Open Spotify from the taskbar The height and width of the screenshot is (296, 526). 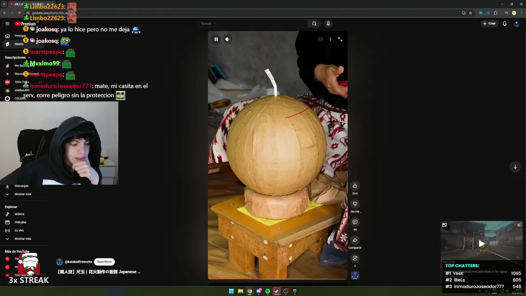[x=268, y=291]
